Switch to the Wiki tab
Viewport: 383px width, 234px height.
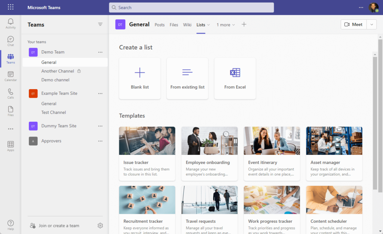pyautogui.click(x=187, y=25)
